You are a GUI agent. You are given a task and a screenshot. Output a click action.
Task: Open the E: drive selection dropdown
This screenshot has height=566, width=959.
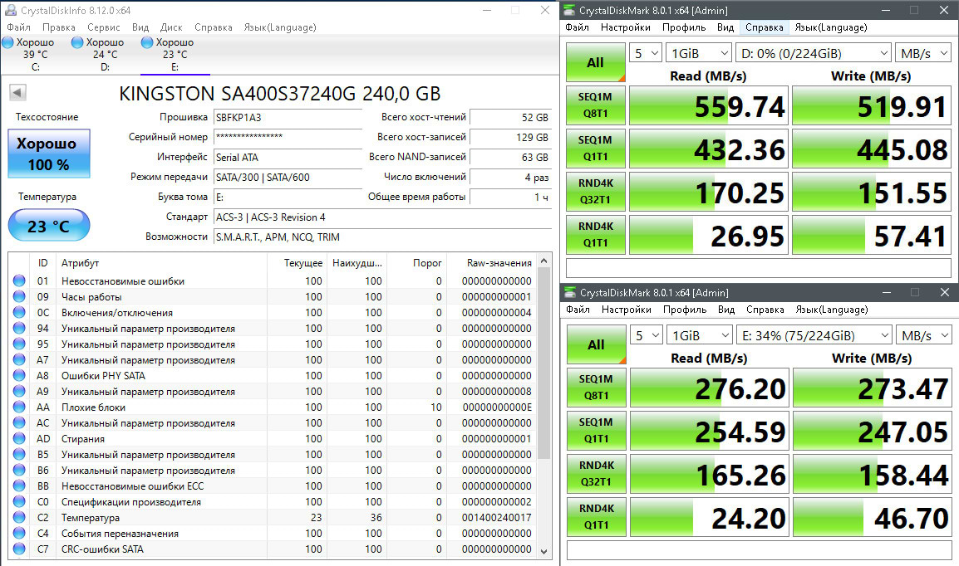[814, 335]
